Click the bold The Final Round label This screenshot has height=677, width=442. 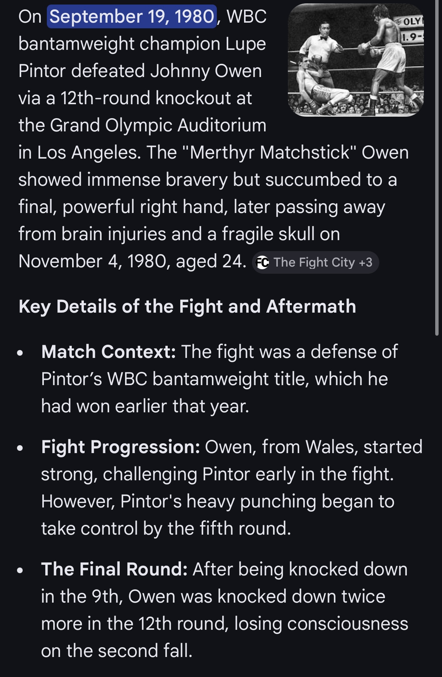tap(114, 569)
